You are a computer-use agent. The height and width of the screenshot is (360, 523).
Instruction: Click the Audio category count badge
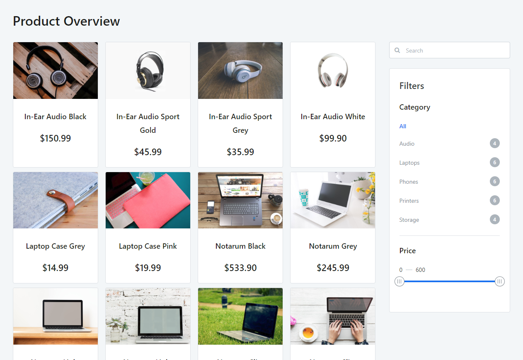(x=494, y=144)
